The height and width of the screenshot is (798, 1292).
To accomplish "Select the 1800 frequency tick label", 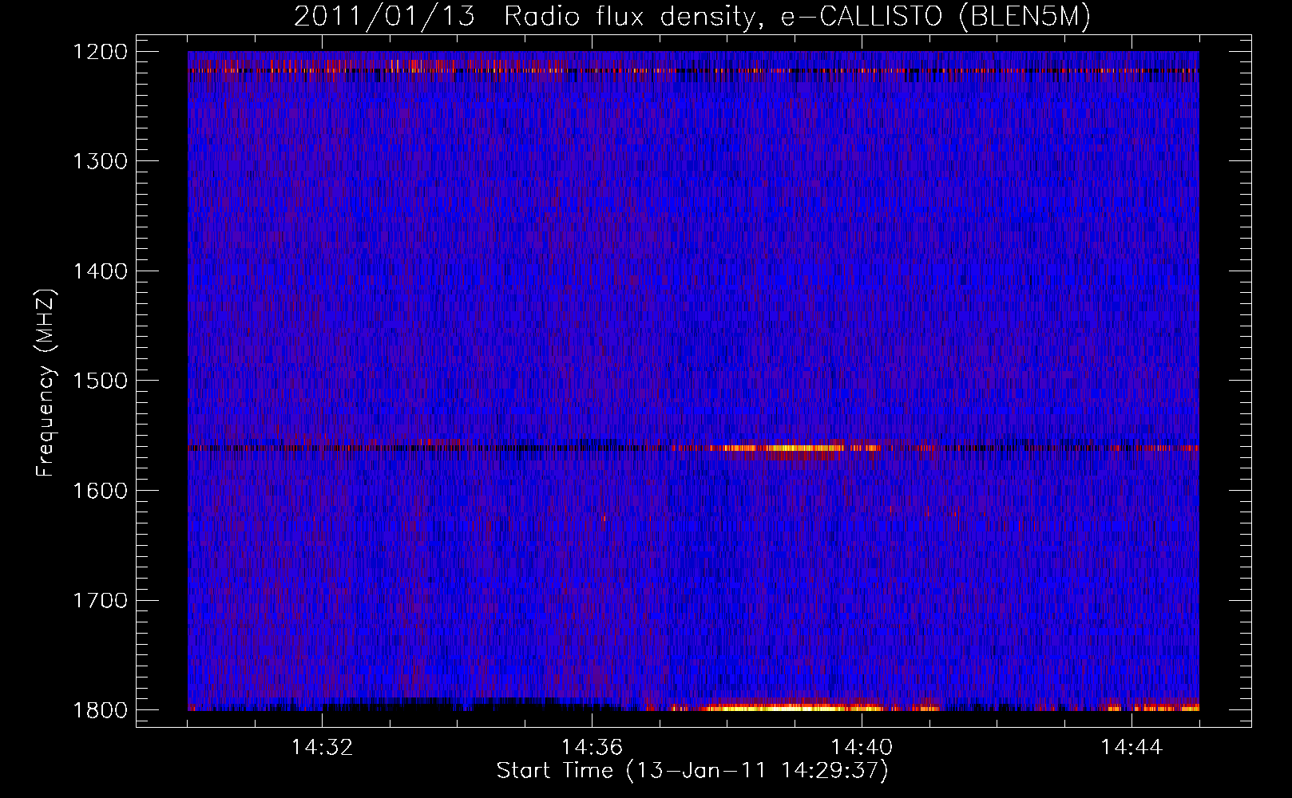I will pos(100,710).
